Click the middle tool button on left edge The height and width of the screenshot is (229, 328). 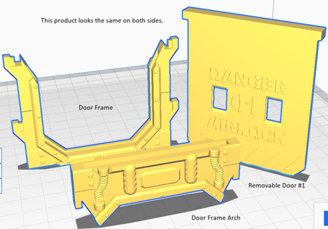(x=2, y=170)
